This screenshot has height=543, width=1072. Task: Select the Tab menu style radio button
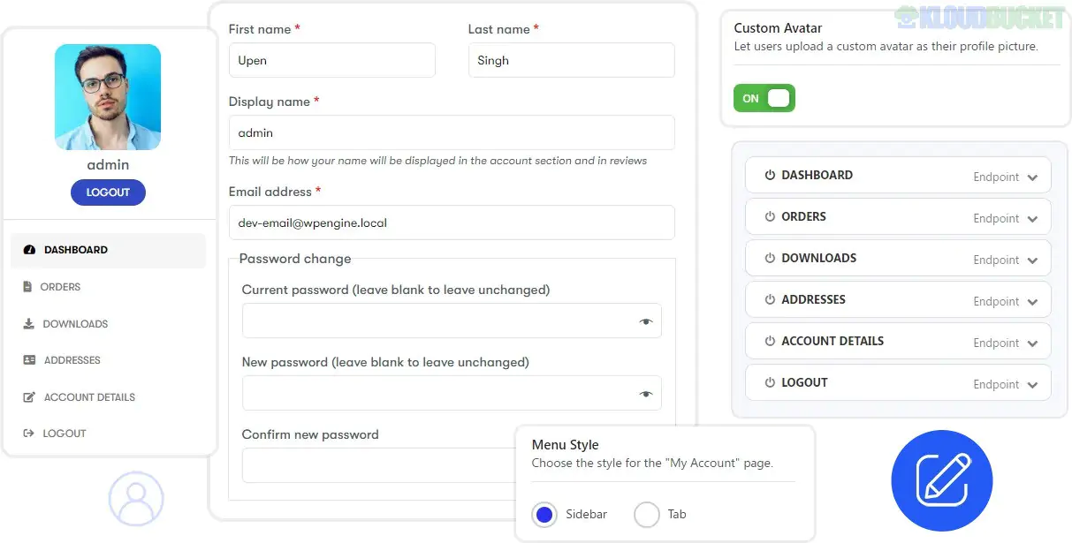tap(646, 514)
